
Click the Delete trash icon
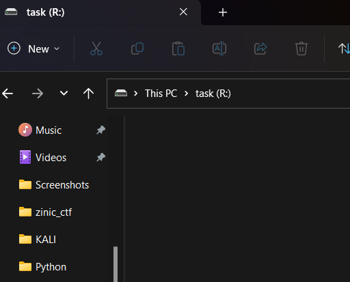click(301, 48)
